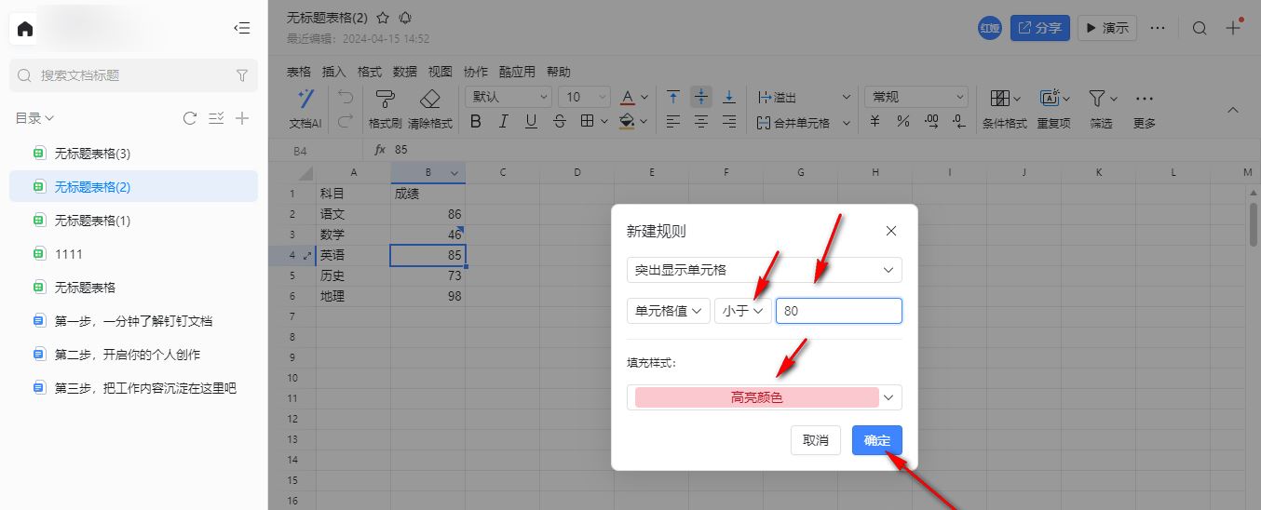
Task: Select the pink 高亮颜色 fill style
Action: (x=756, y=397)
